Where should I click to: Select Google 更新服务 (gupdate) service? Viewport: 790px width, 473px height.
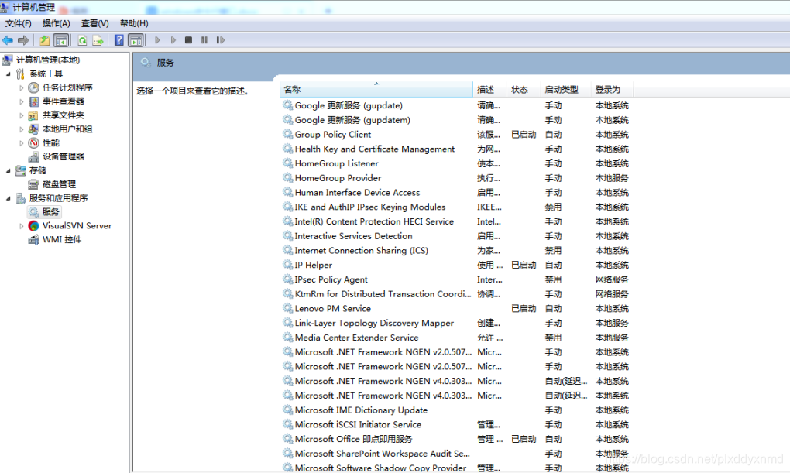click(x=349, y=106)
